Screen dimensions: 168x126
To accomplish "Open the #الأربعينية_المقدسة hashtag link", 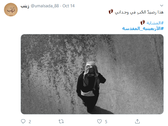I will point(143,29).
